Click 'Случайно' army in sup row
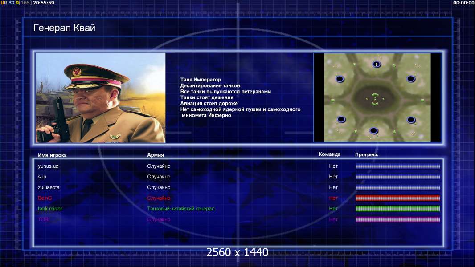Image resolution: width=475 pixels, height=267 pixels. (x=159, y=177)
